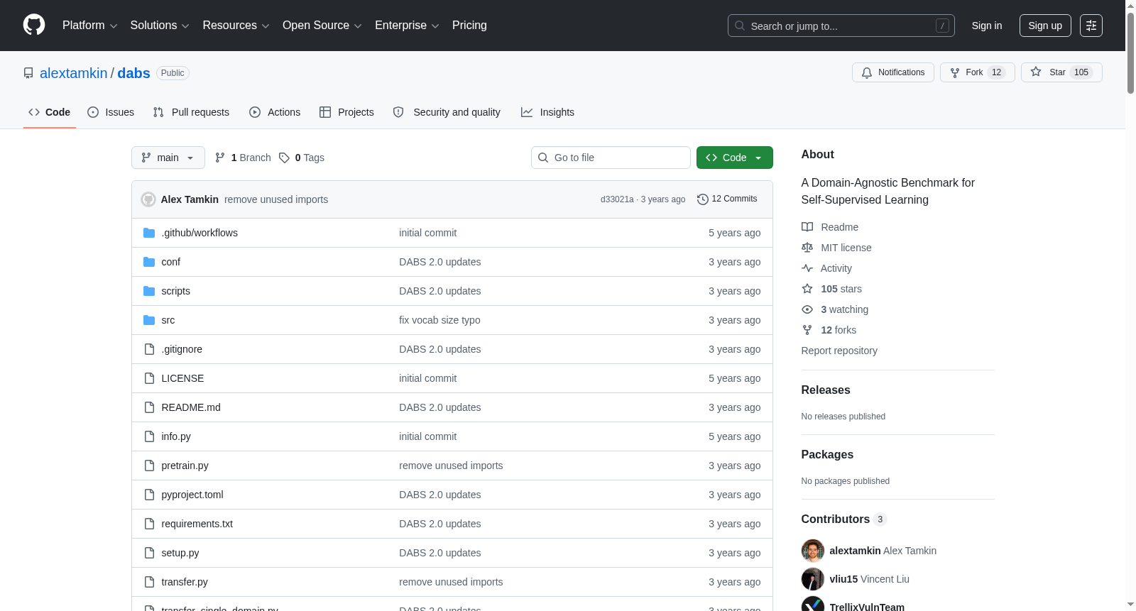Expand the Enterprise menu

[x=407, y=26]
